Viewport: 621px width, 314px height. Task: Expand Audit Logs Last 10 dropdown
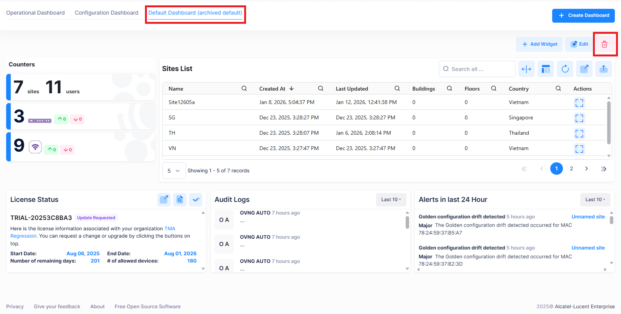click(x=391, y=200)
